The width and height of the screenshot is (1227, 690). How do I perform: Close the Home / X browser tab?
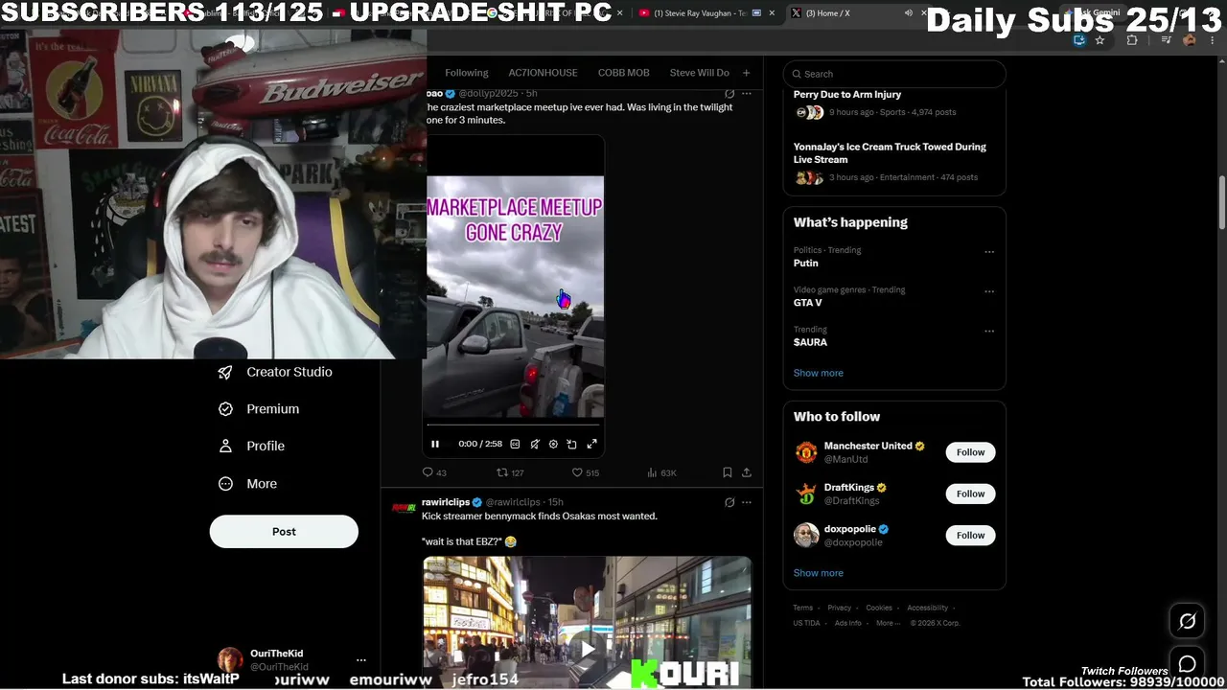click(x=924, y=13)
